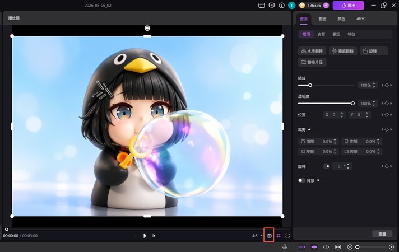Go to next keyframe for 透明度
Screen dimensions: 399x252
(x=391, y=104)
